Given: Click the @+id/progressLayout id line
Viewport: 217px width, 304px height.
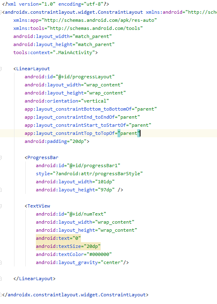Looking at the screenshot, I should click(69, 77).
